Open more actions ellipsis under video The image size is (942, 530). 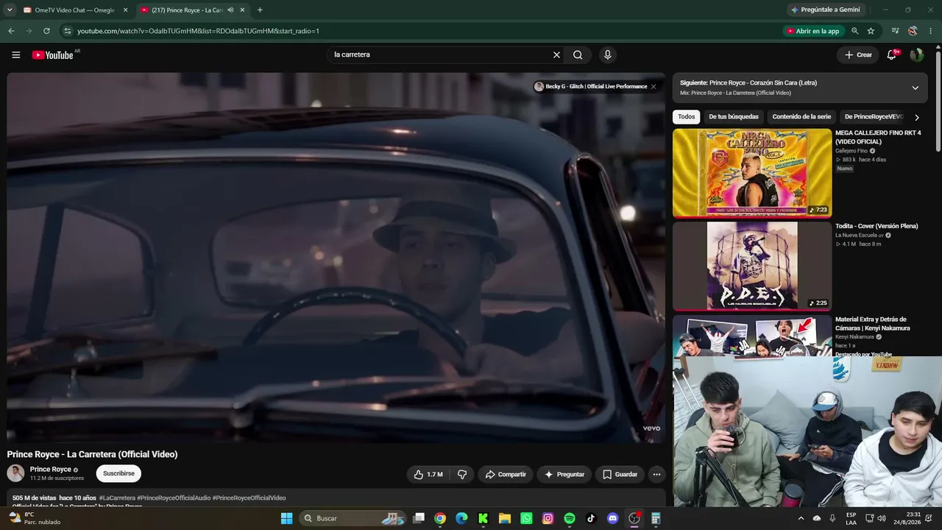tap(656, 475)
